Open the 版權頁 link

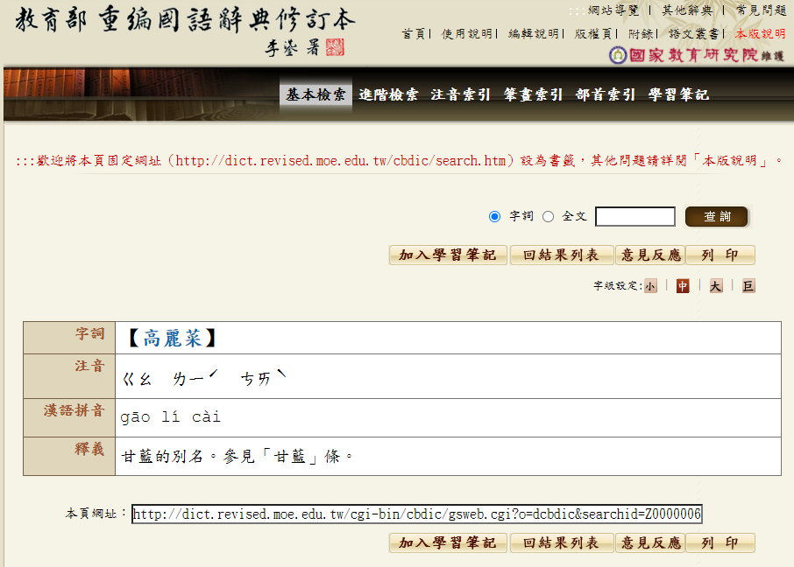click(593, 34)
